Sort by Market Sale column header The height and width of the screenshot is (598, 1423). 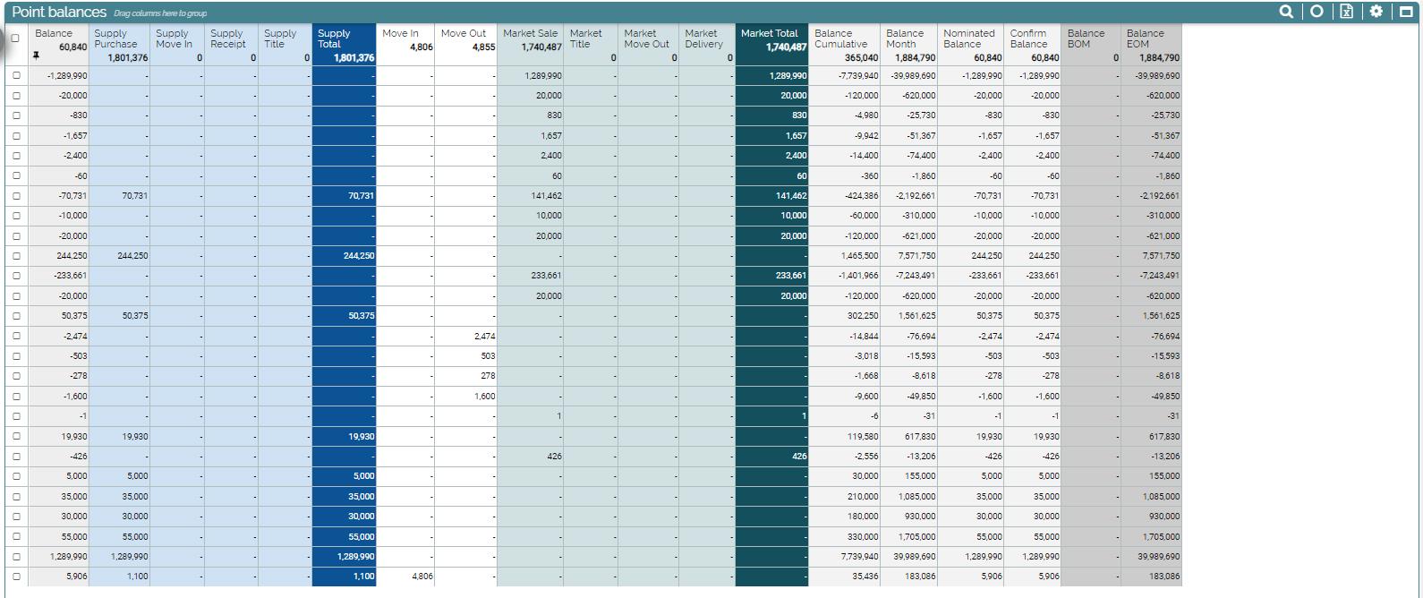pos(530,33)
